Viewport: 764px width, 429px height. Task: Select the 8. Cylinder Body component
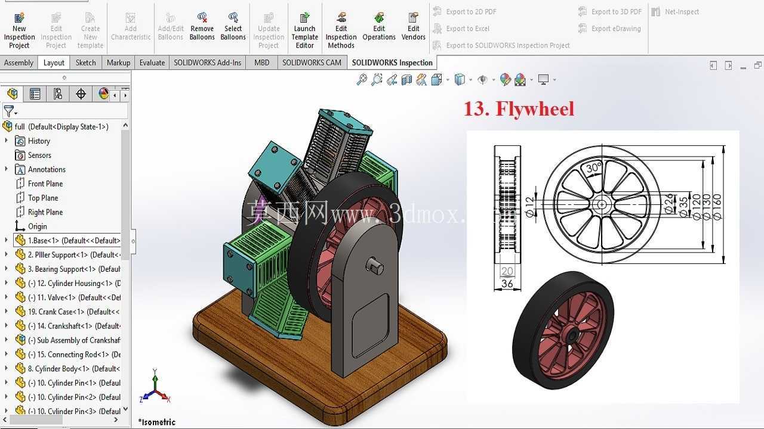(74, 369)
